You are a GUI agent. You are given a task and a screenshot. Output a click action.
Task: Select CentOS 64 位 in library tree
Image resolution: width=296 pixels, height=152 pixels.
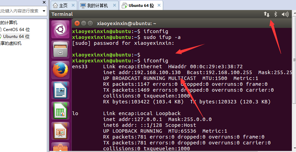click(17, 29)
